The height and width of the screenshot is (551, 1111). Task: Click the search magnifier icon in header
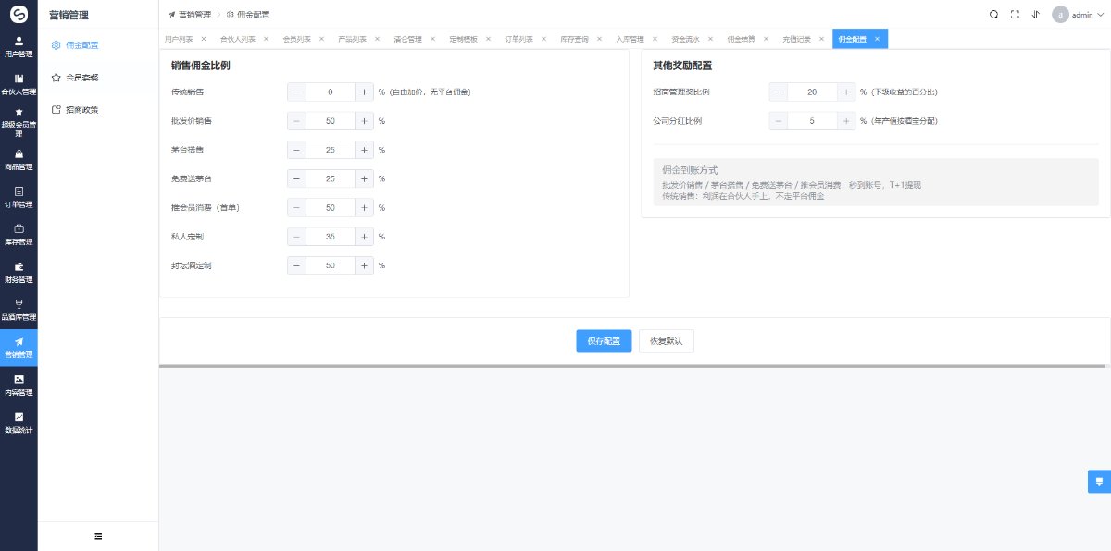[993, 14]
